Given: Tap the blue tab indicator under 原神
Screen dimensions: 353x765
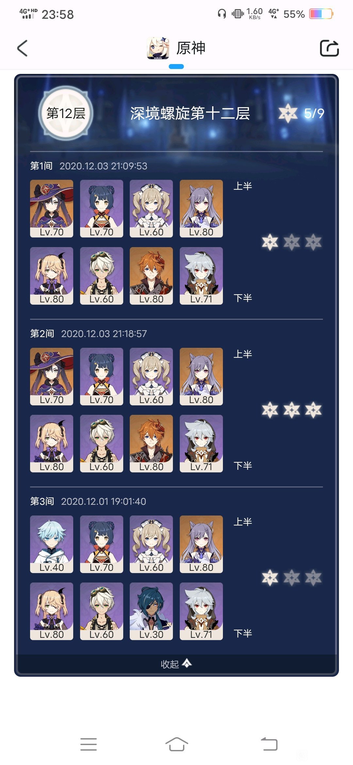Looking at the screenshot, I should (176, 66).
